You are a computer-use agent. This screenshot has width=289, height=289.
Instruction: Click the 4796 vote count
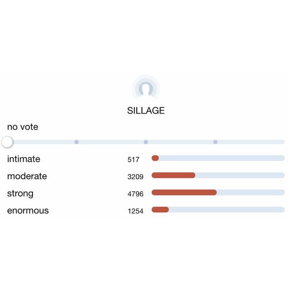tap(135, 194)
